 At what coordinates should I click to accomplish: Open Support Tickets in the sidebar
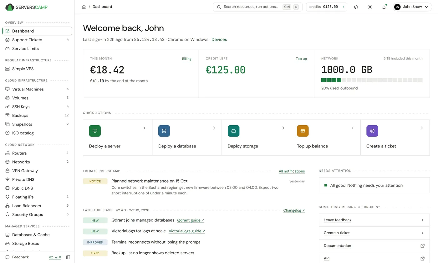[37, 40]
